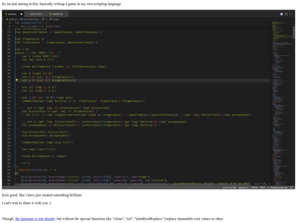Change language mode Babel JavaScript

[279, 188]
